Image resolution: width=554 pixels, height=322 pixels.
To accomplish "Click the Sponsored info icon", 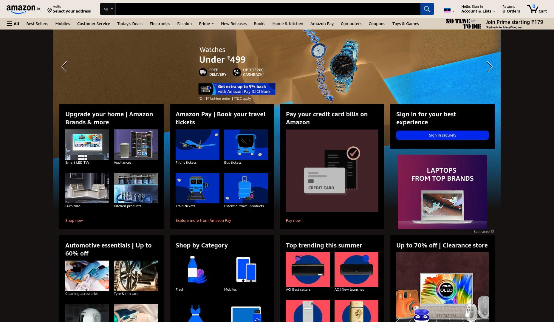I will coord(492,231).
